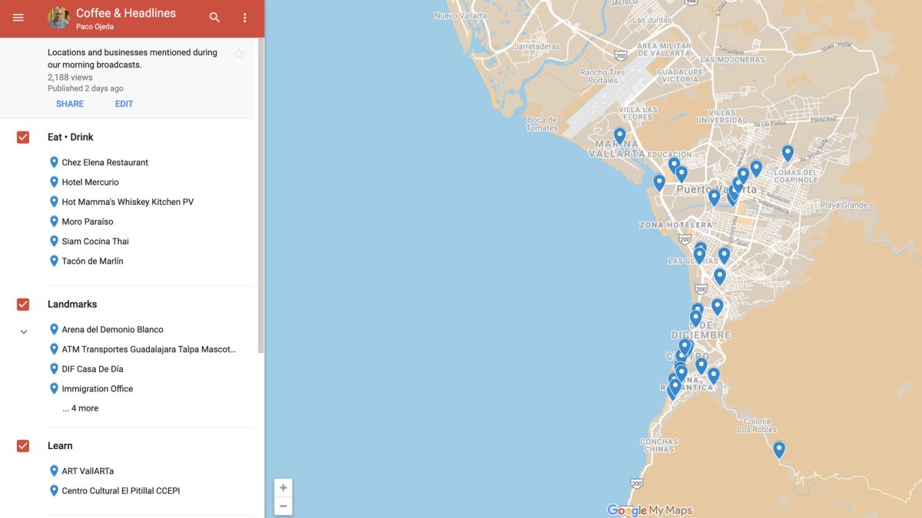Screen dimensions: 922x518
Task: Toggle the Landmarks layer checkbox
Action: point(23,305)
